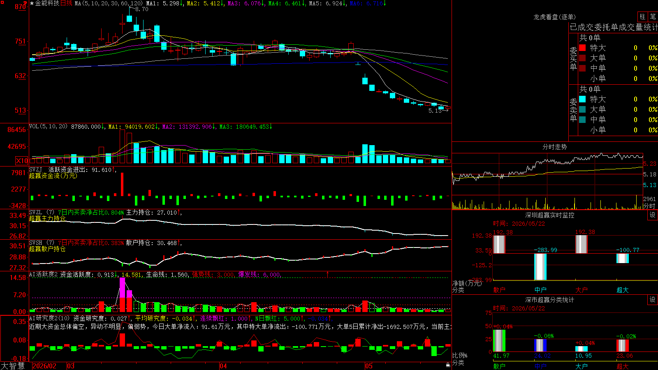
Task: Click the 深市超赢分类统计 panel title
Action: (550, 300)
